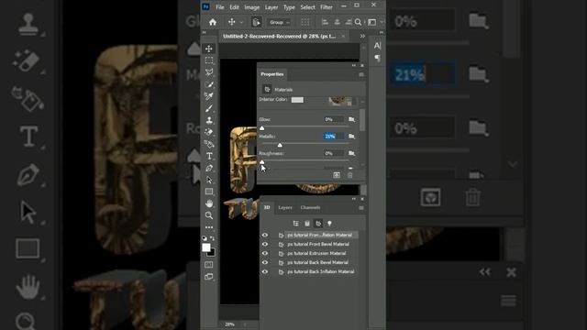Image resolution: width=587 pixels, height=330 pixels.
Task: Open the Metallic texture folder menu
Action: tap(351, 137)
